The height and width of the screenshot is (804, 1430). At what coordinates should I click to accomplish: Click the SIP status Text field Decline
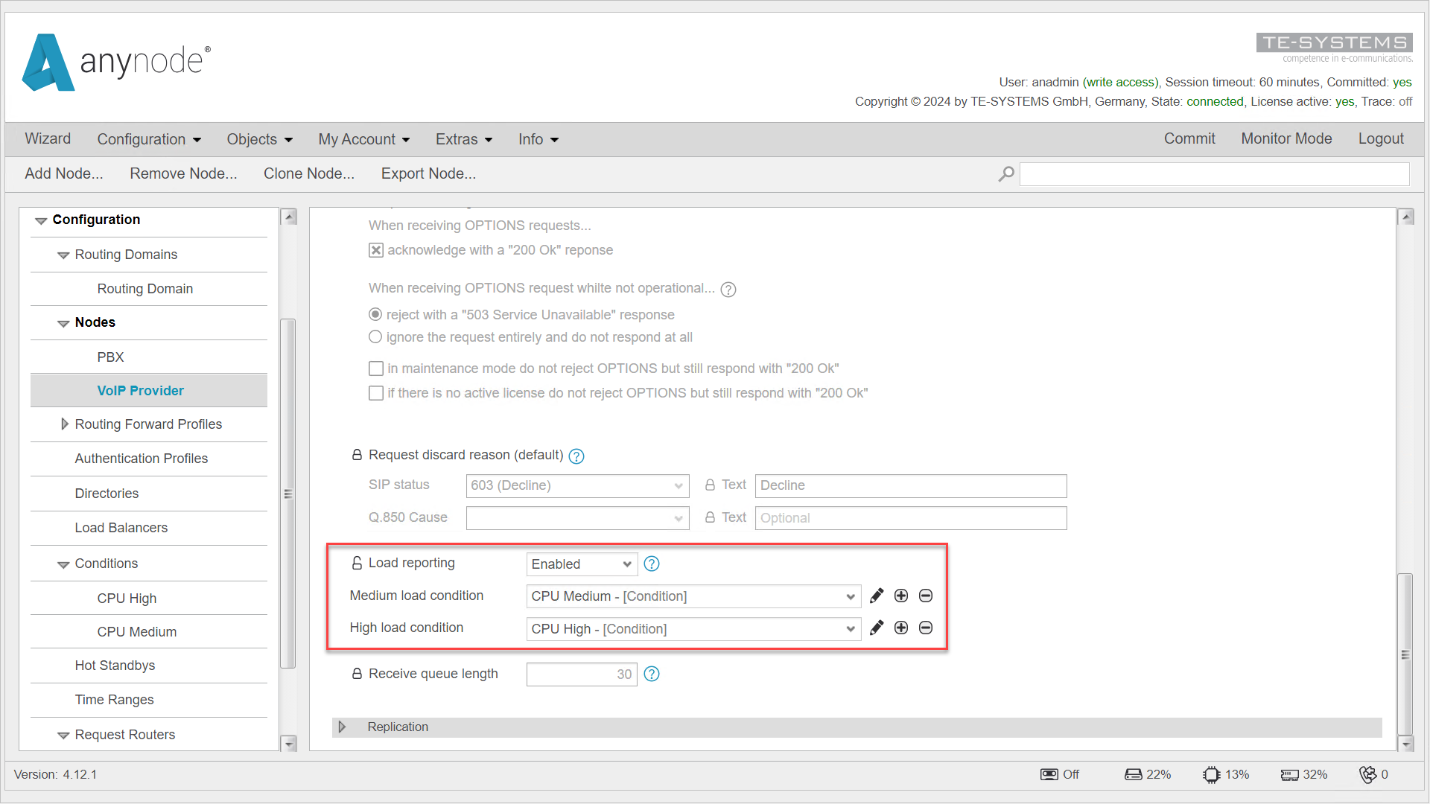(911, 485)
